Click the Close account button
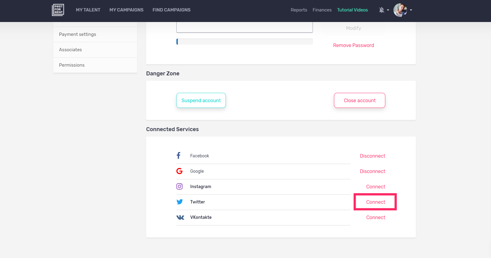Viewport: 491px width, 258px height. click(x=360, y=100)
